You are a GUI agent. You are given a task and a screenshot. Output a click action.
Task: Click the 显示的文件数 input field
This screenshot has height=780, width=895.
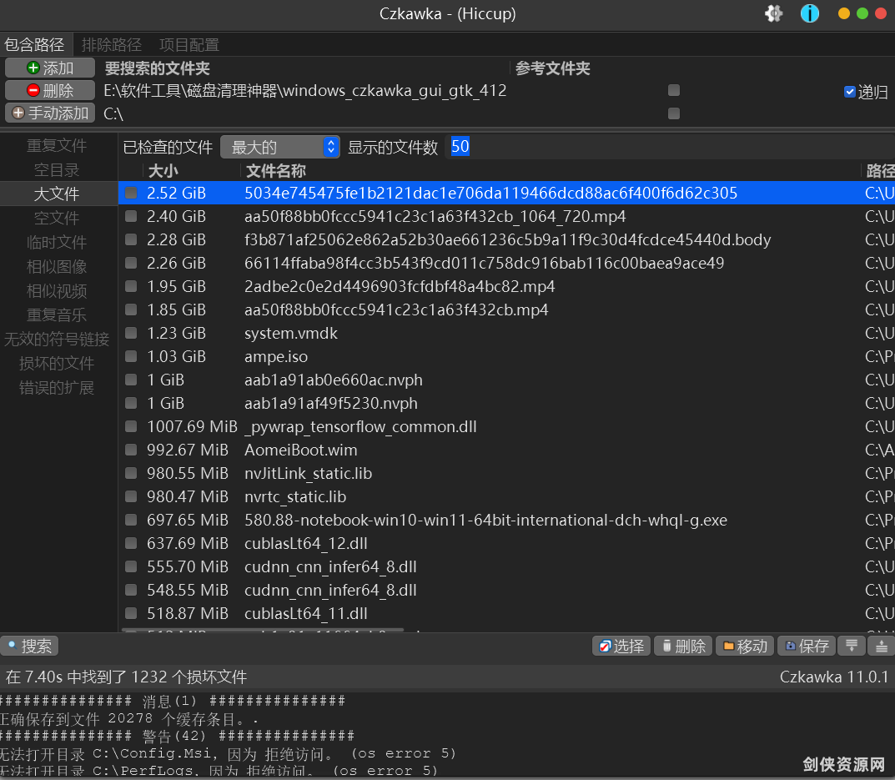click(x=460, y=147)
